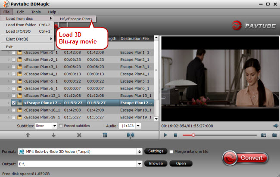Viewport: 280px width, 177px height.
Task: Click the Settings button
Action: point(156,151)
